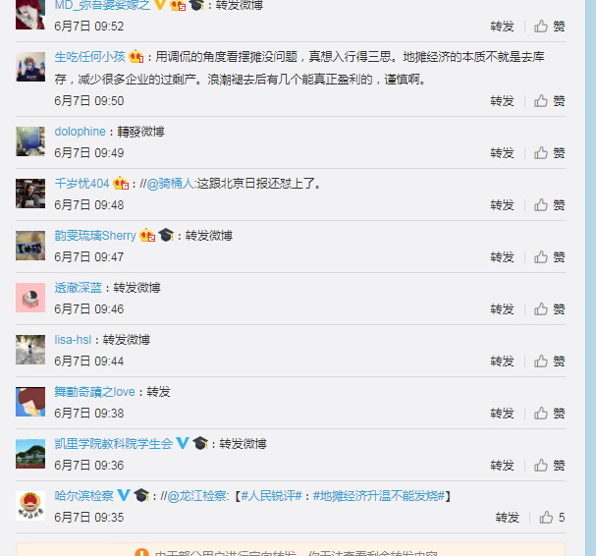Click 转发 on 舞動奇蹟之love's entry
Screen dimensions: 596x556
[x=502, y=414]
